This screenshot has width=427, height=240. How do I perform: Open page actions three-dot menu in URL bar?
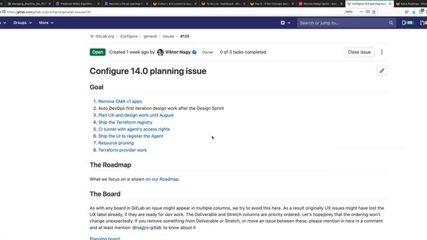(x=361, y=12)
